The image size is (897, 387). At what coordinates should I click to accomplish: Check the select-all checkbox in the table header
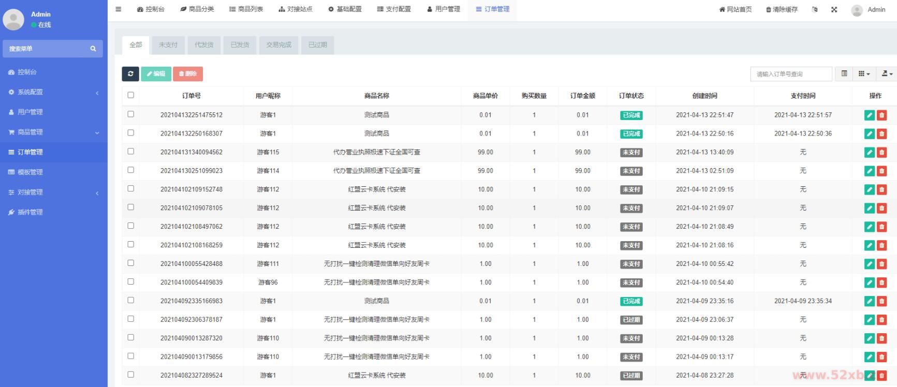coord(130,95)
